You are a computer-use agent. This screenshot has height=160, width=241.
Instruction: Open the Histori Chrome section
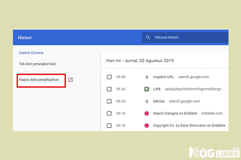coord(31,53)
